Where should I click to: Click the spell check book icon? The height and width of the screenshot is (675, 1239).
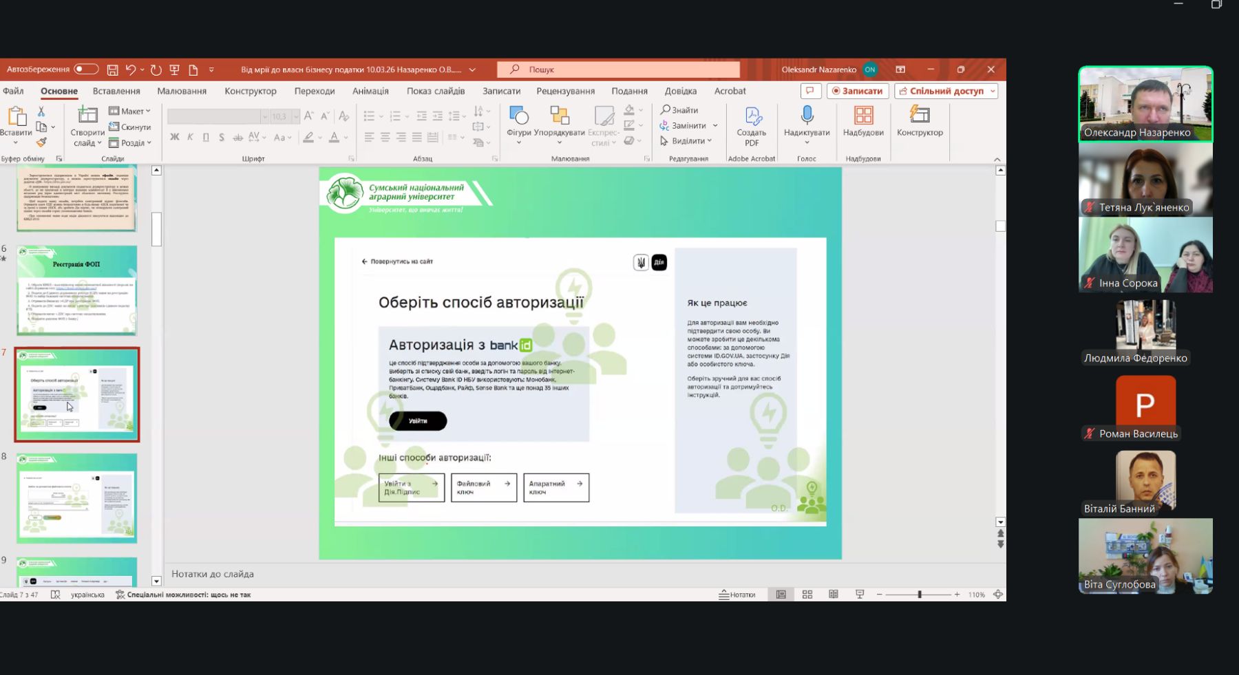[x=56, y=594]
